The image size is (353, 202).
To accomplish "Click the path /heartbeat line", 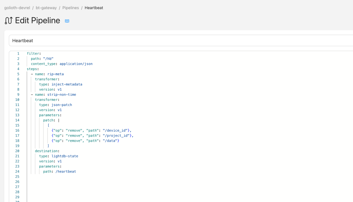I will tap(60, 171).
